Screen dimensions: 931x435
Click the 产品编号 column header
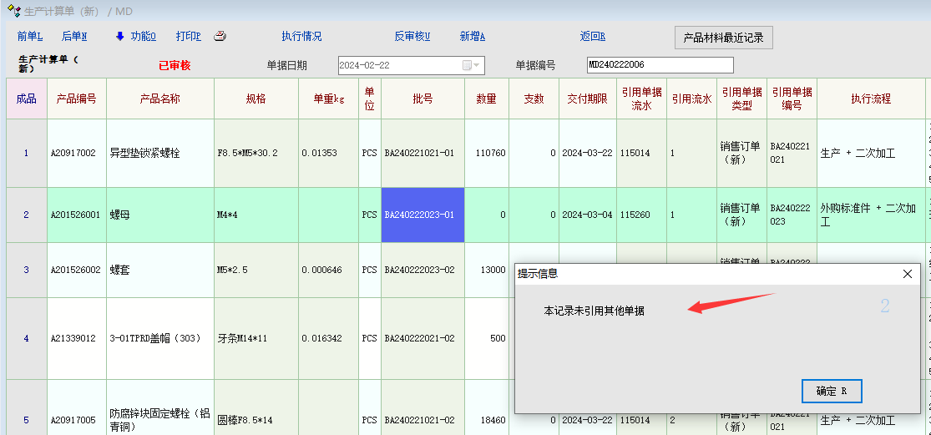point(77,99)
